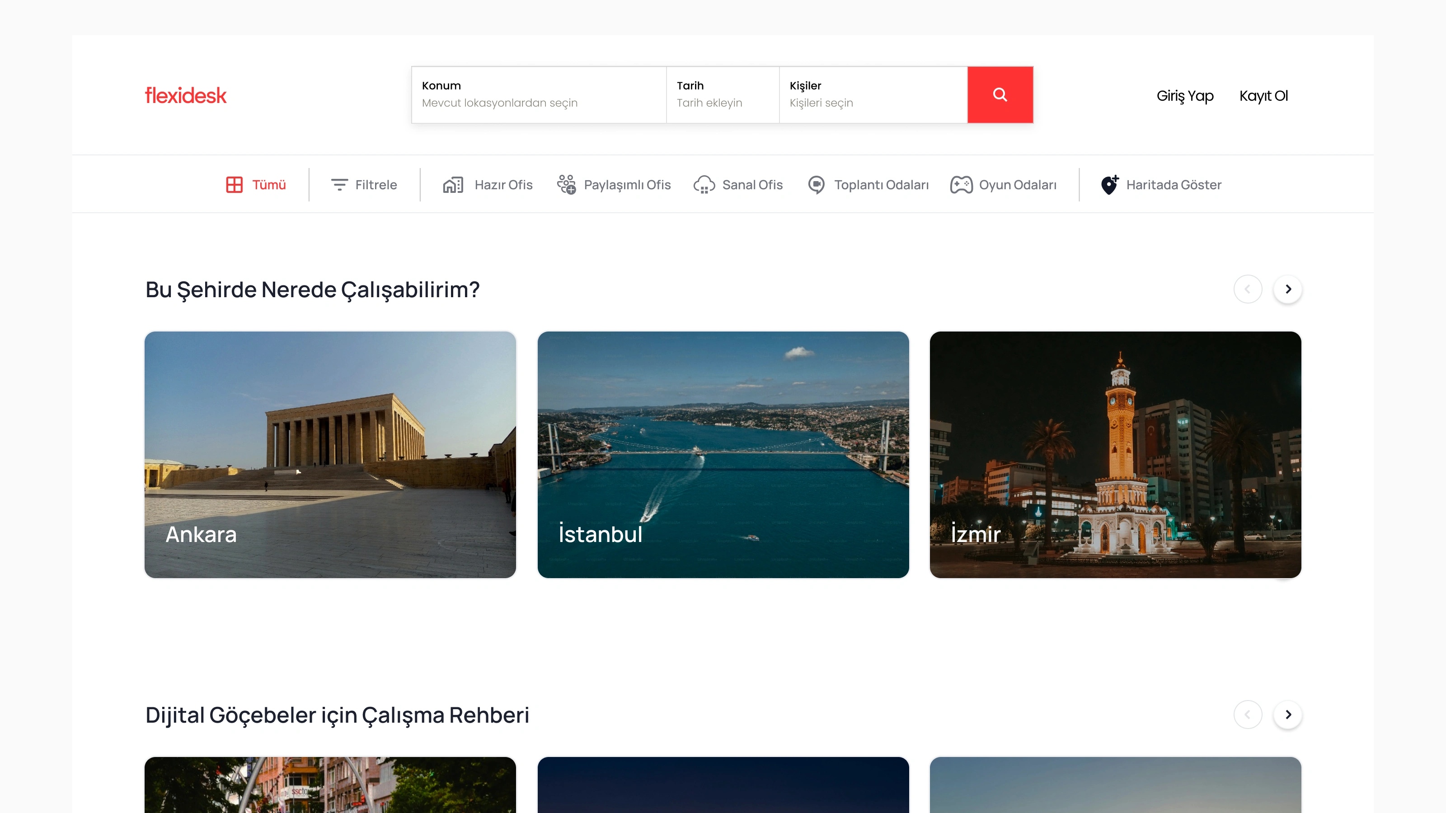This screenshot has width=1446, height=813.
Task: Open Filtrele filter options
Action: [376, 185]
